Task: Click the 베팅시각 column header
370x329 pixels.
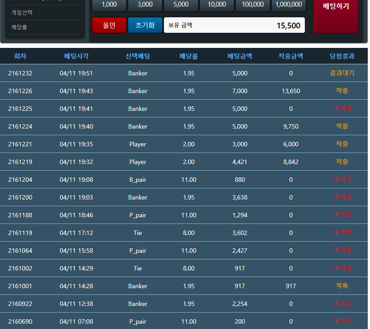Action: pyautogui.click(x=76, y=56)
